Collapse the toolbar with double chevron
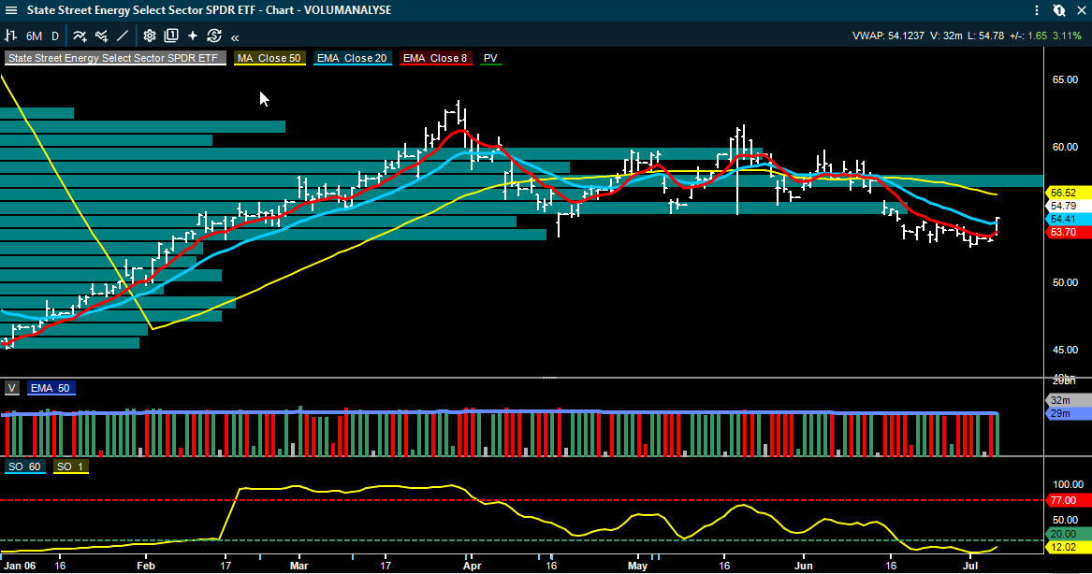The image size is (1092, 574). pos(236,36)
